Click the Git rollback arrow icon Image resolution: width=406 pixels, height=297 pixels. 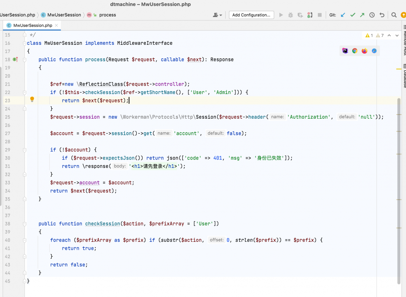(382, 15)
